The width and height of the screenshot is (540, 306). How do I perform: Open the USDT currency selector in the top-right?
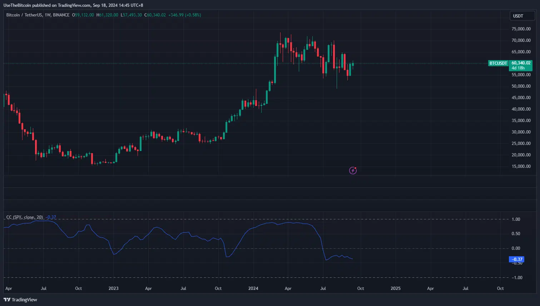[x=522, y=16]
